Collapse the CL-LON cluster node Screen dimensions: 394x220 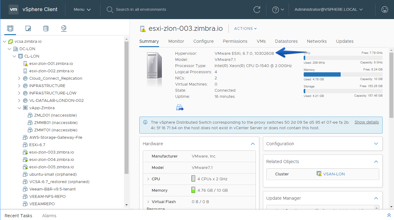tap(14, 56)
